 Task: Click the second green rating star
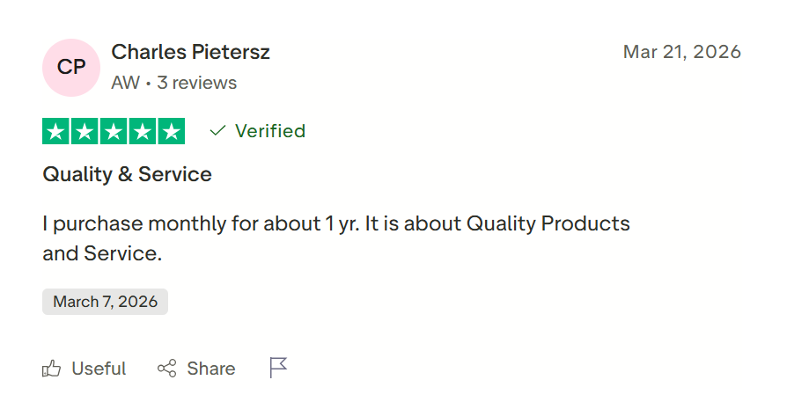(x=85, y=131)
